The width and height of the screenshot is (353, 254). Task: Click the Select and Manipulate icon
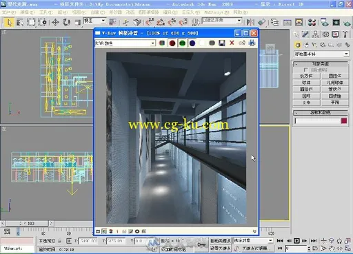point(125,22)
